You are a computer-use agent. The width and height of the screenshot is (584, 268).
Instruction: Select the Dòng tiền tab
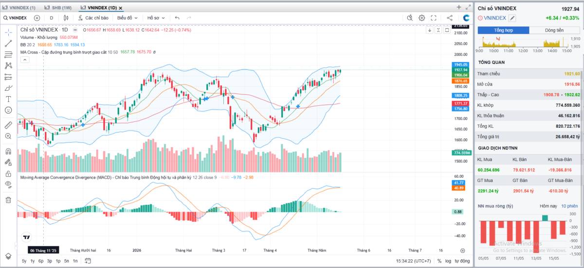point(554,30)
